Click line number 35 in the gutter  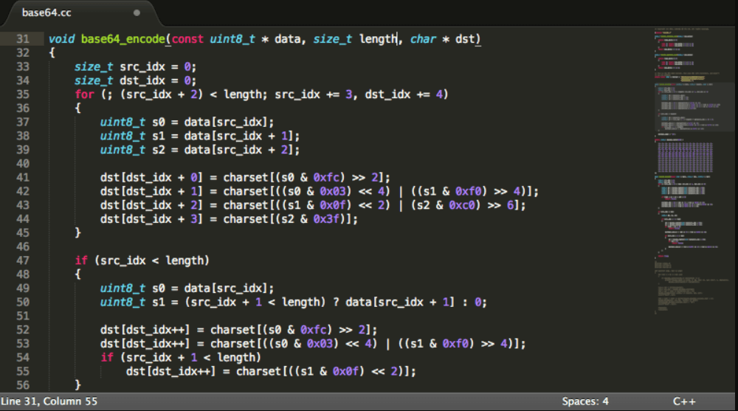pyautogui.click(x=21, y=94)
